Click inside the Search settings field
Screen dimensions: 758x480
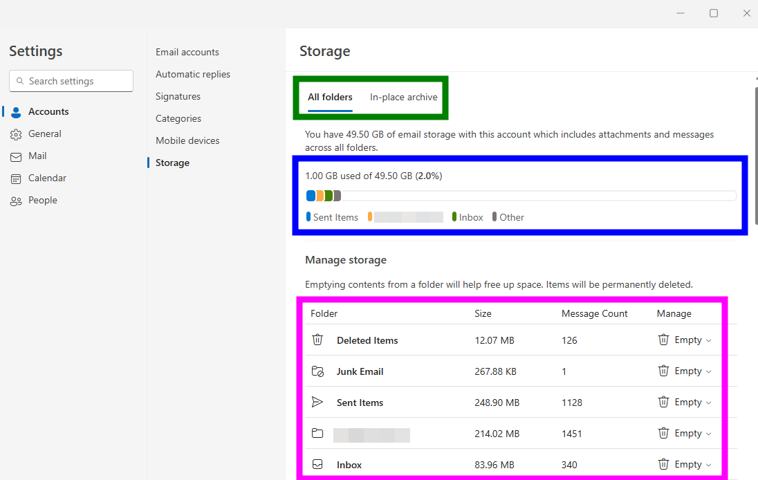point(71,81)
